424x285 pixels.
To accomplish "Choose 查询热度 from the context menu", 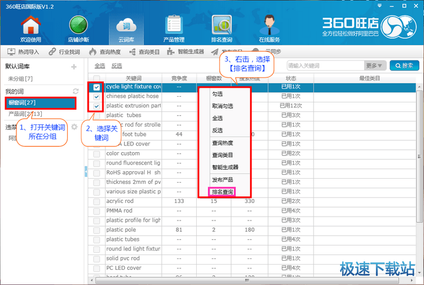I will point(223,143).
